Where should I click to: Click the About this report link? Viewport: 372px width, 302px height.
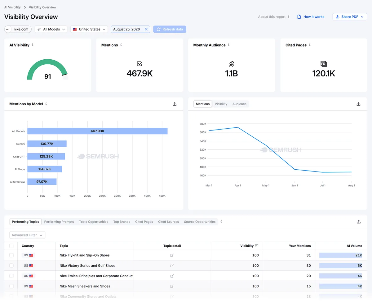[x=272, y=17]
